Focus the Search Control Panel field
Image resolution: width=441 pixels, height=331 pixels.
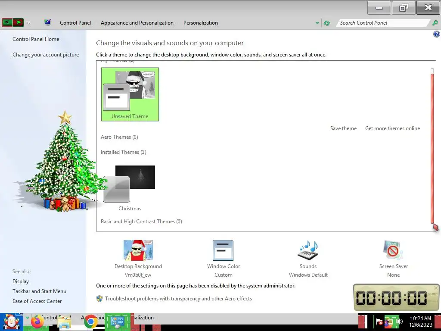tap(383, 23)
